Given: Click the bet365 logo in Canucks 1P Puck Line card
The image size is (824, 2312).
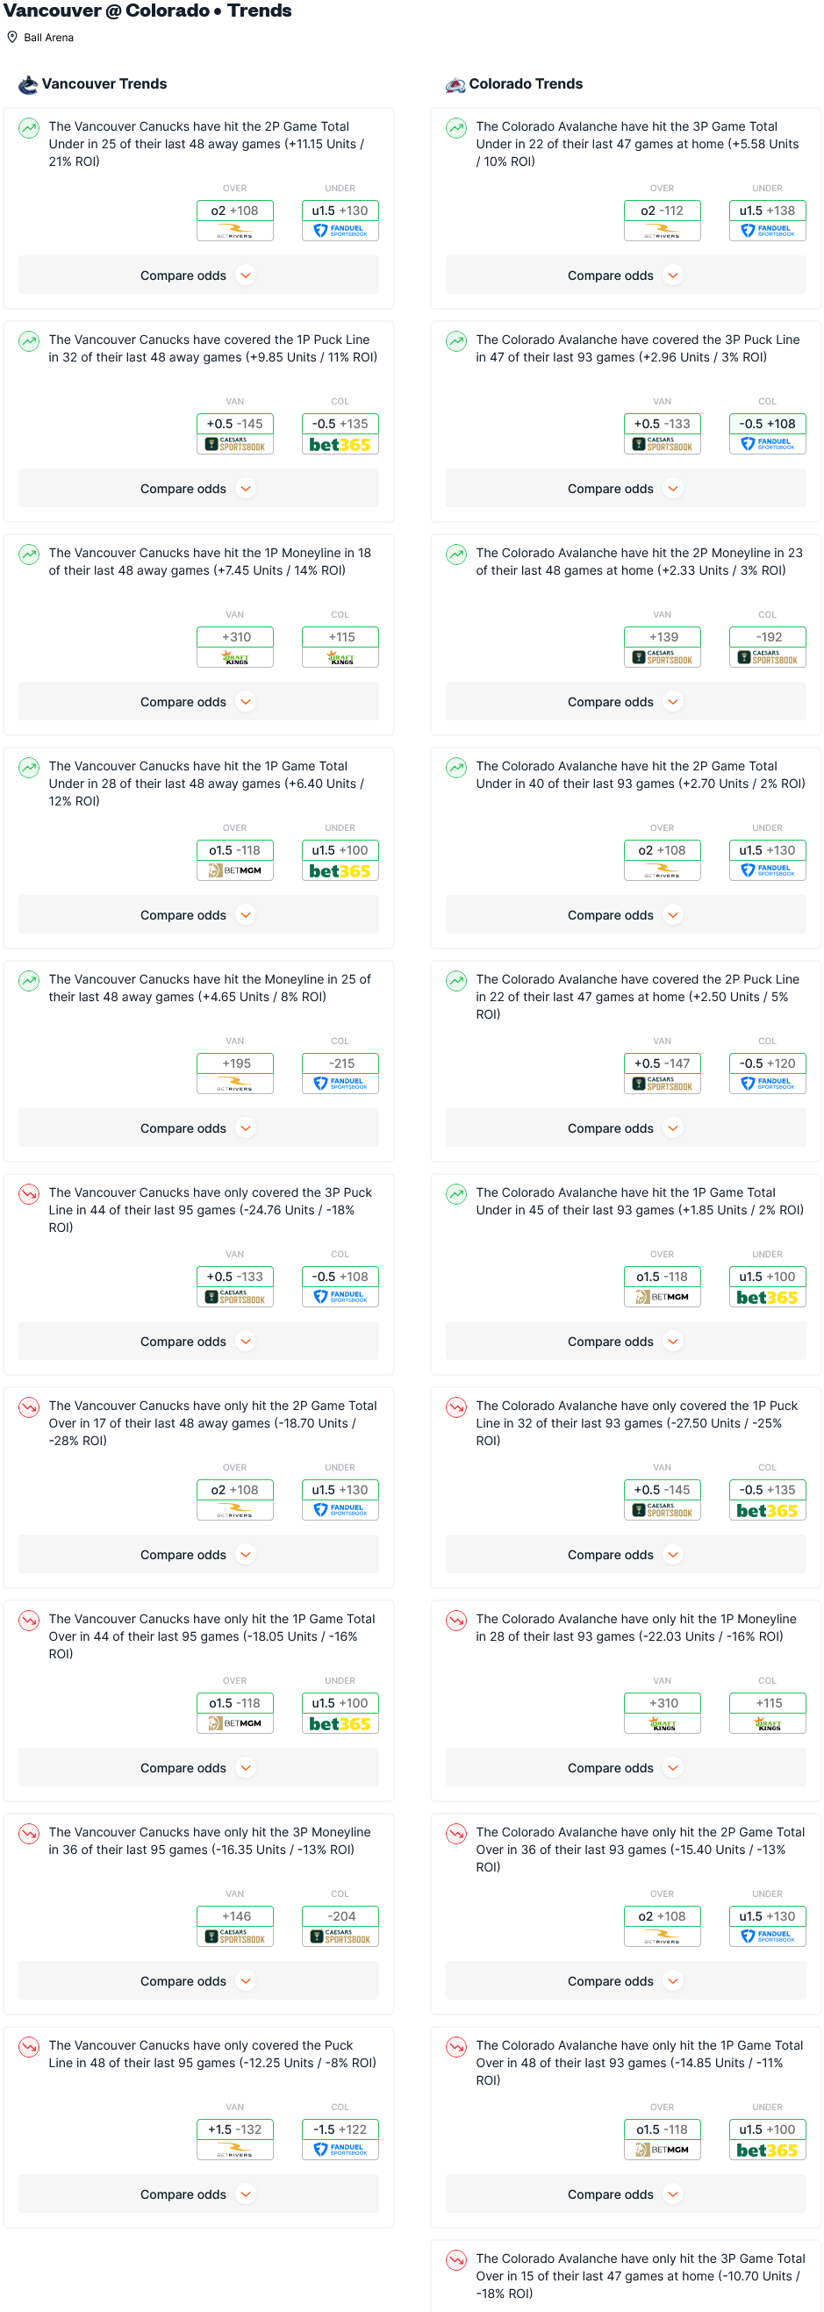Looking at the screenshot, I should (x=340, y=445).
